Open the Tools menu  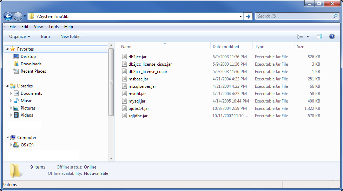53,27
